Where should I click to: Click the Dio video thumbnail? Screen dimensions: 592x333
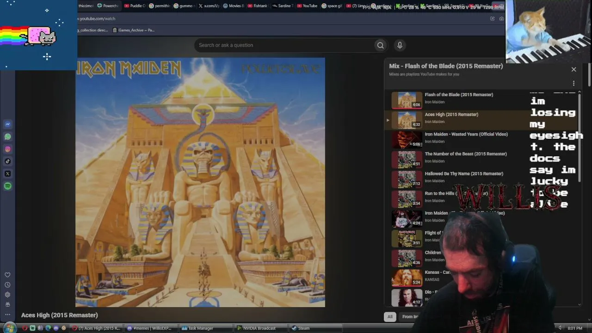pyautogui.click(x=407, y=298)
